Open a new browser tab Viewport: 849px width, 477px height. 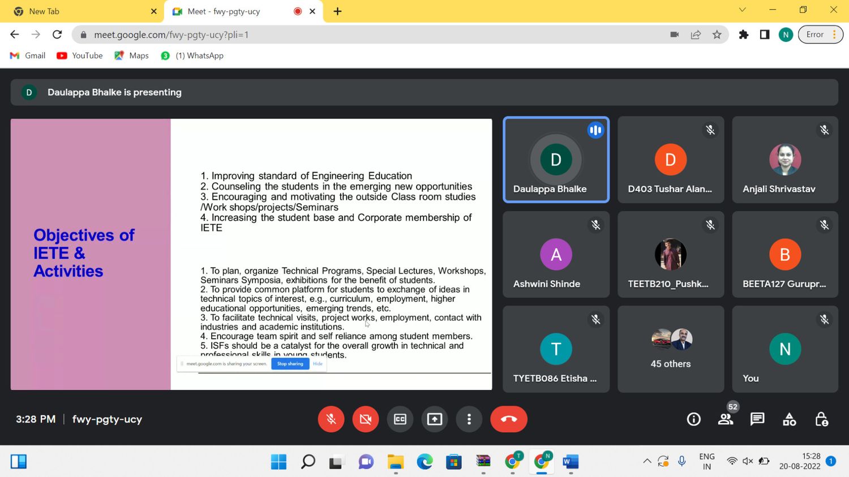pyautogui.click(x=337, y=11)
